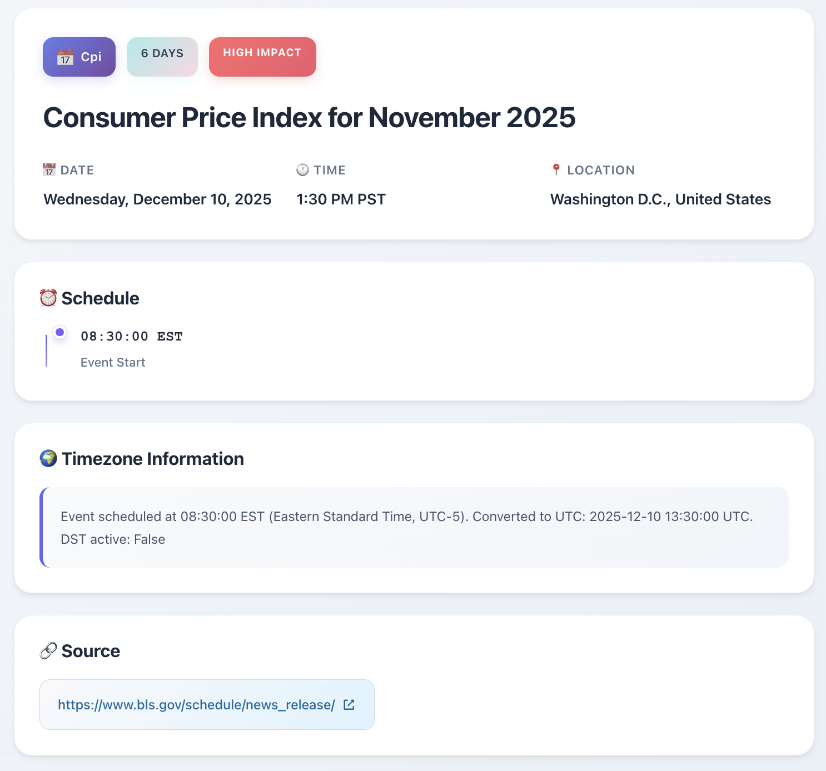Screen dimensions: 826x771
Task: Click the external link icon beside the BLS URL
Action: (x=349, y=704)
